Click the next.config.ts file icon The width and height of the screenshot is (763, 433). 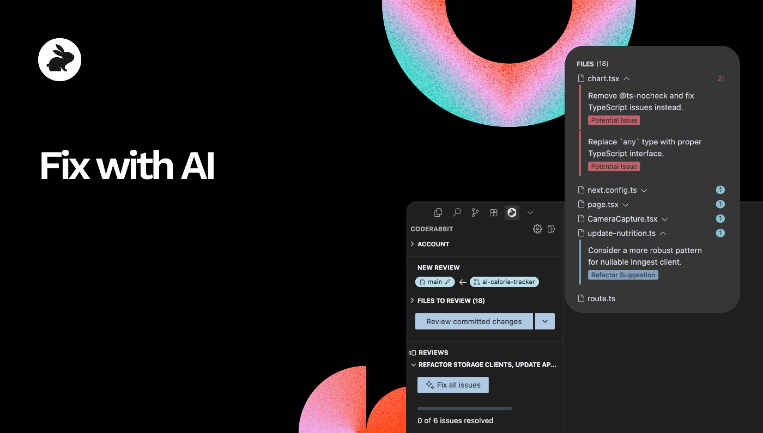click(582, 190)
